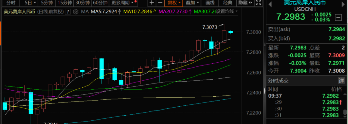Click the side panel collapse arrow
This screenshot has width=348, height=124.
[265, 91]
